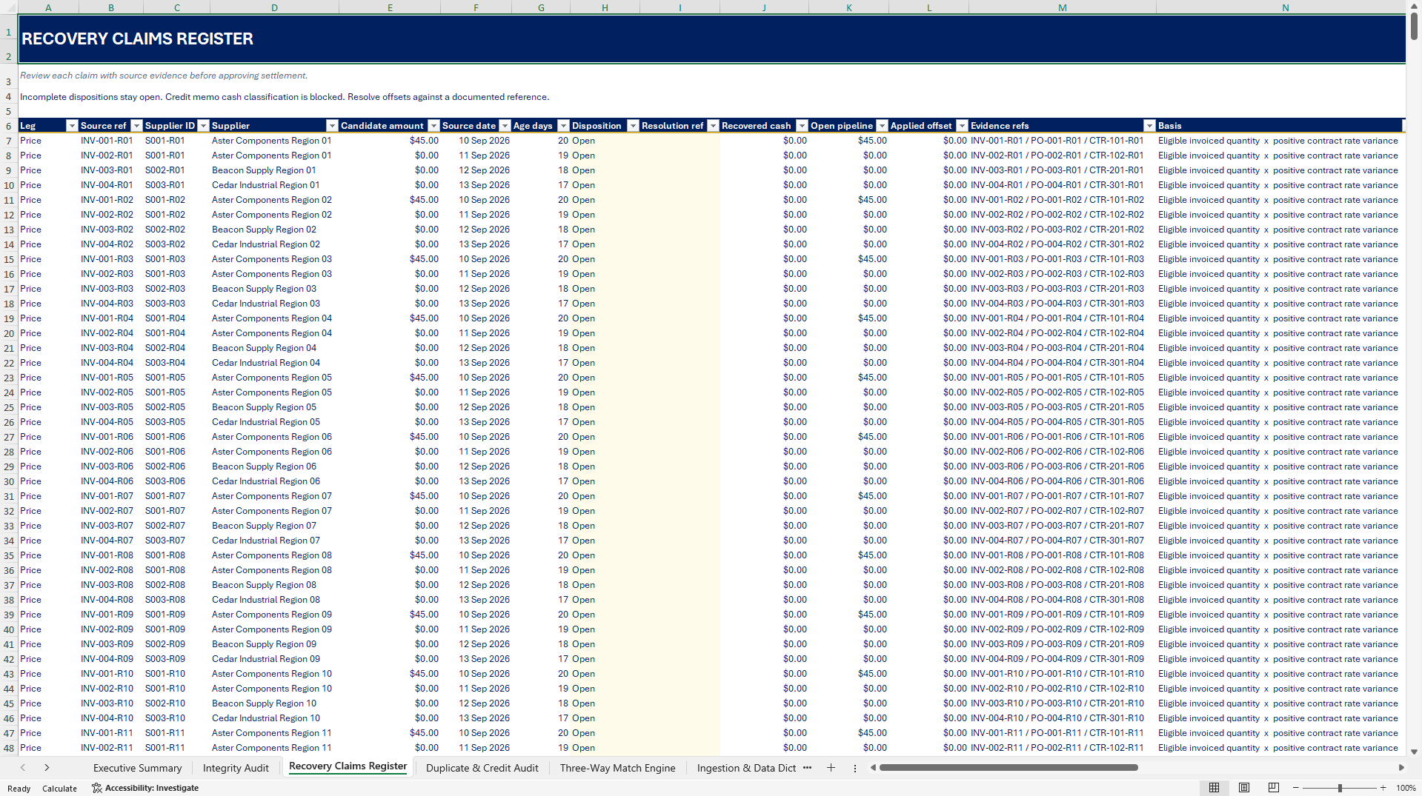Viewport: 1422px width, 796px height.
Task: Adjust the zoom slider handle
Action: pyautogui.click(x=1340, y=788)
